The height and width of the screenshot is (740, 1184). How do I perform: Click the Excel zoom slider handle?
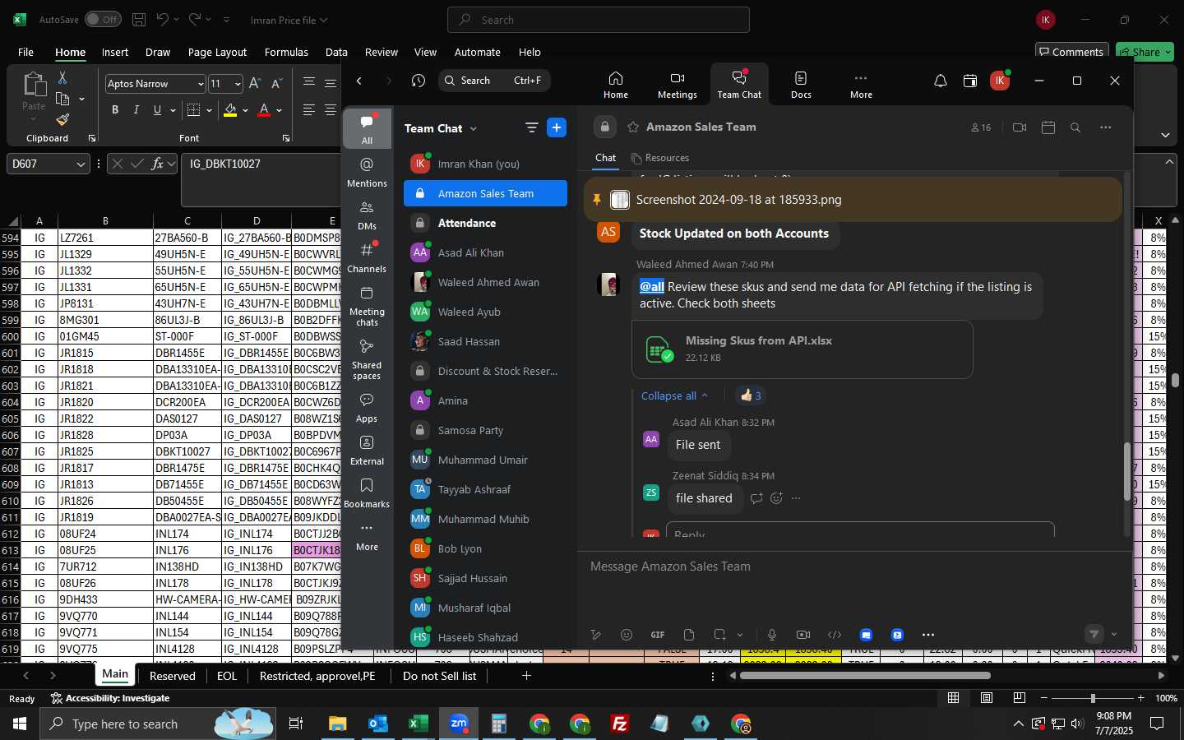click(1093, 697)
